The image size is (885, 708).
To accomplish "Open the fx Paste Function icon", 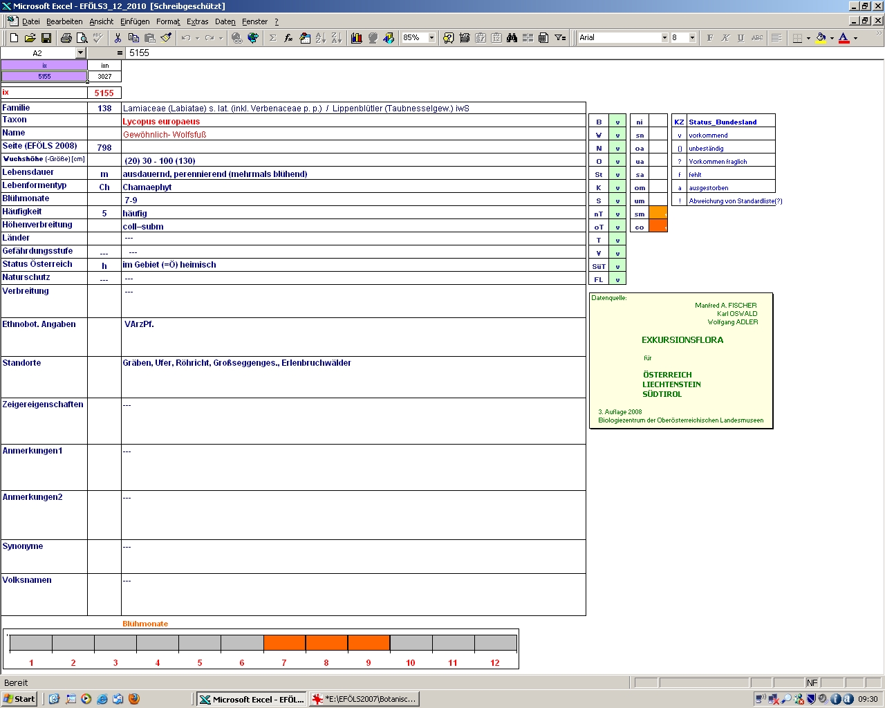I will tap(288, 38).
